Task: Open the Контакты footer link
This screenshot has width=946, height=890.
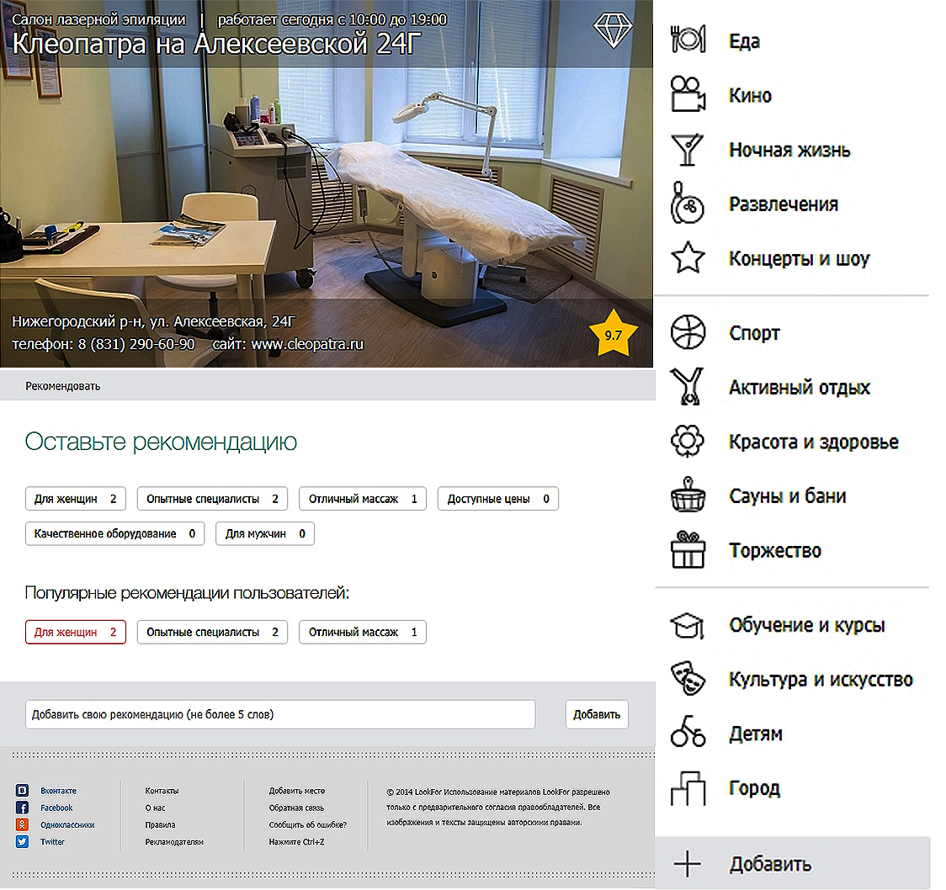Action: [162, 791]
